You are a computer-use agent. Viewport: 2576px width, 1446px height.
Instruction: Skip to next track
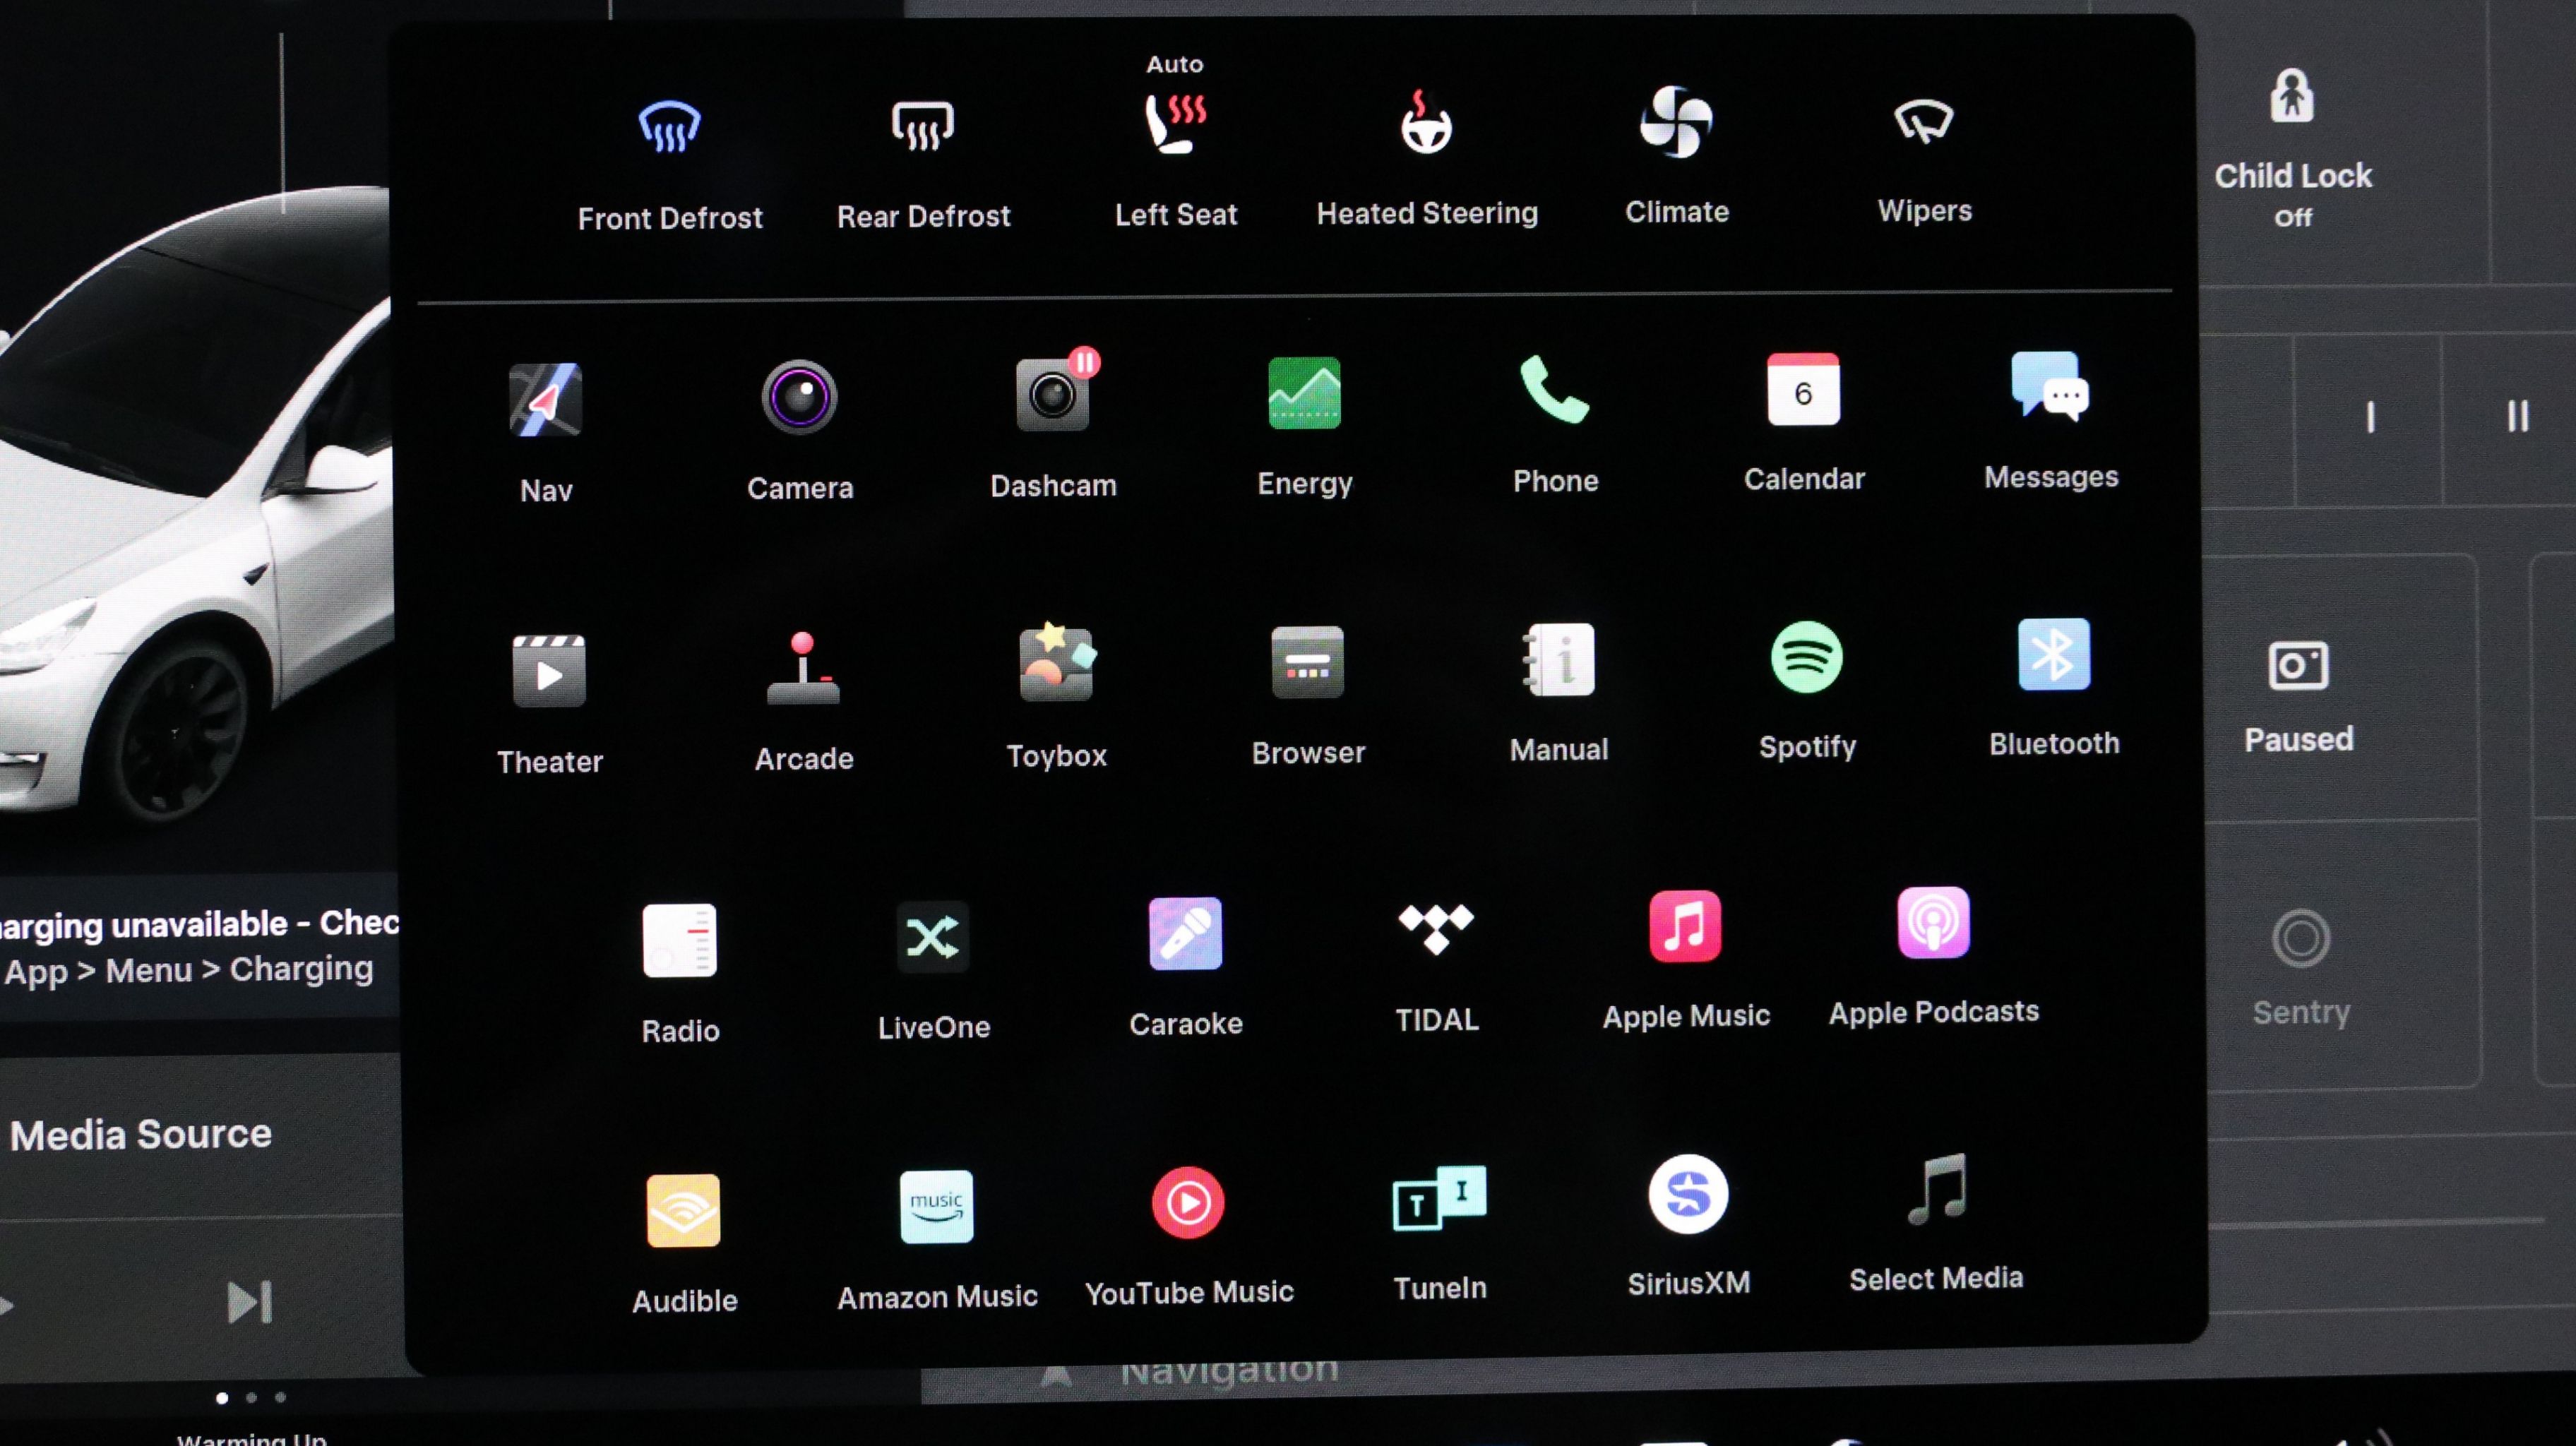point(249,1302)
